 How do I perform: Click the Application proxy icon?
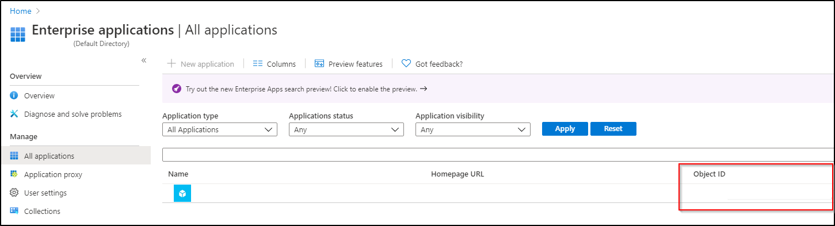point(14,174)
